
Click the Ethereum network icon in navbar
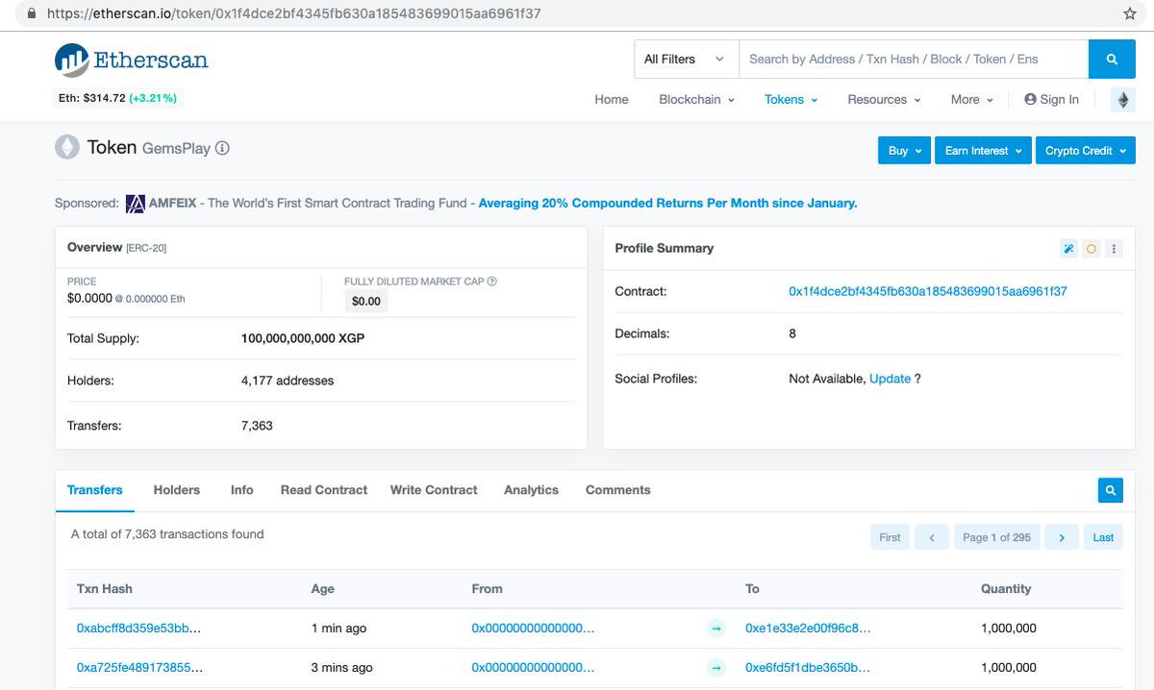pyautogui.click(x=1123, y=100)
